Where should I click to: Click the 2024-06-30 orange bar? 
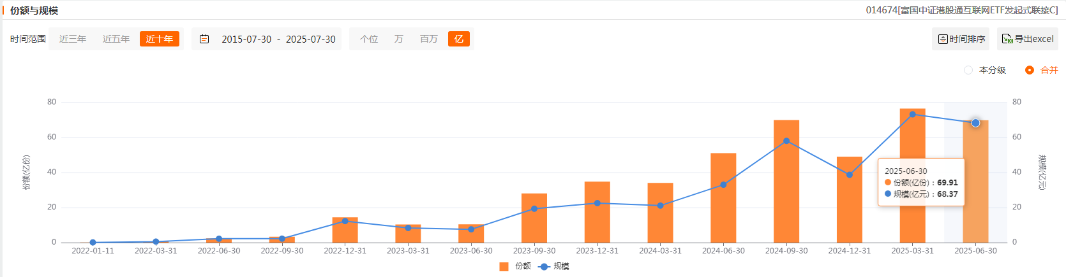(x=723, y=198)
